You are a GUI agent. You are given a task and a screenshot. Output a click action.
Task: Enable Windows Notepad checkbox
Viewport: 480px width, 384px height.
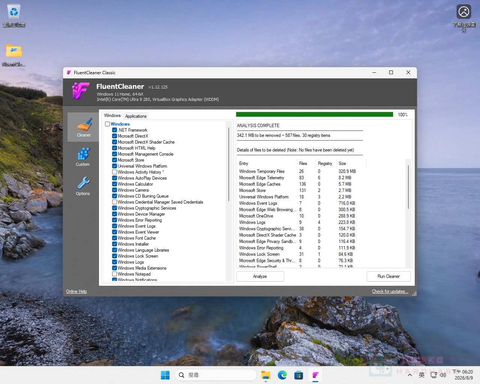coord(114,274)
